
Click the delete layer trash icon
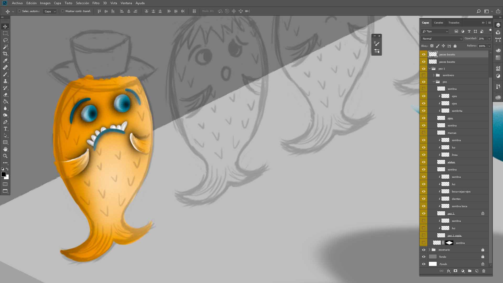click(x=484, y=271)
